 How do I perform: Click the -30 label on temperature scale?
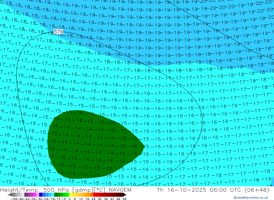pyautogui.click(x=39, y=199)
